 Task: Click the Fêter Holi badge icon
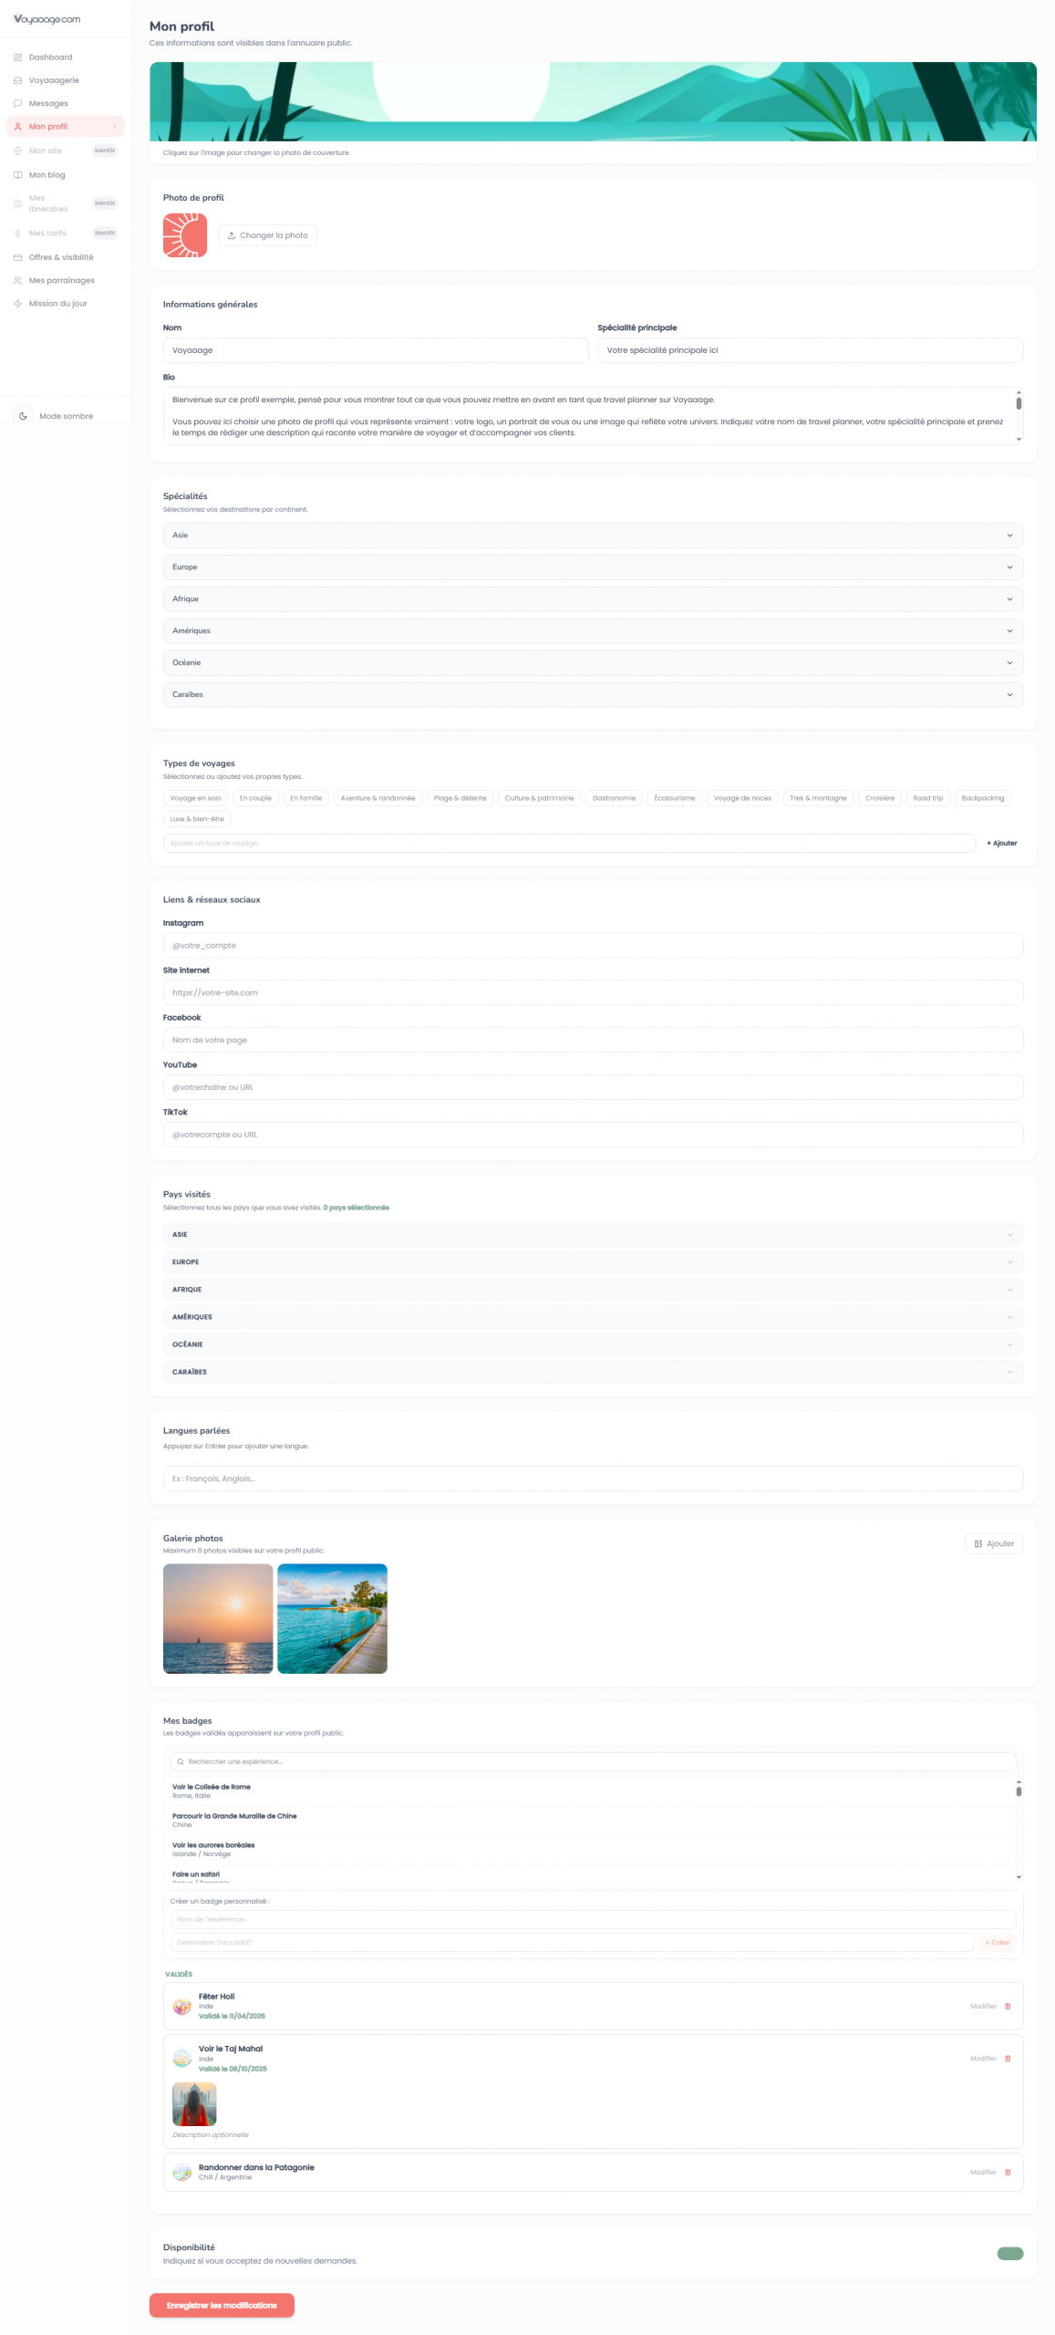(x=182, y=2007)
